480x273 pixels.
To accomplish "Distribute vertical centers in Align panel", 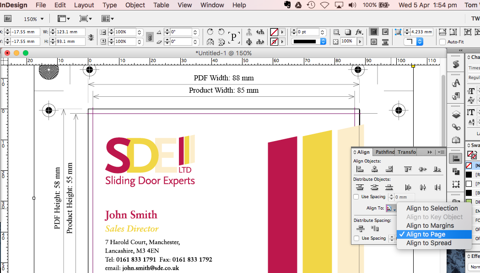I will coord(374,187).
